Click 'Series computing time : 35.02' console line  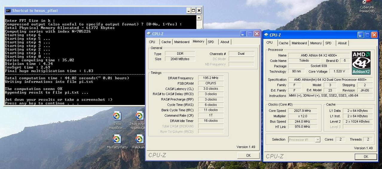[39, 60]
